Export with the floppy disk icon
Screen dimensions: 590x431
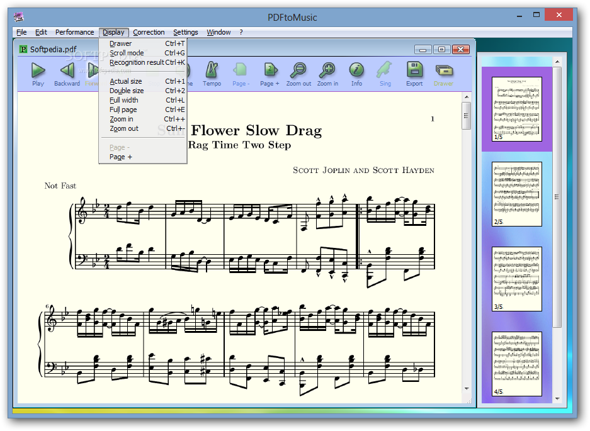click(414, 70)
